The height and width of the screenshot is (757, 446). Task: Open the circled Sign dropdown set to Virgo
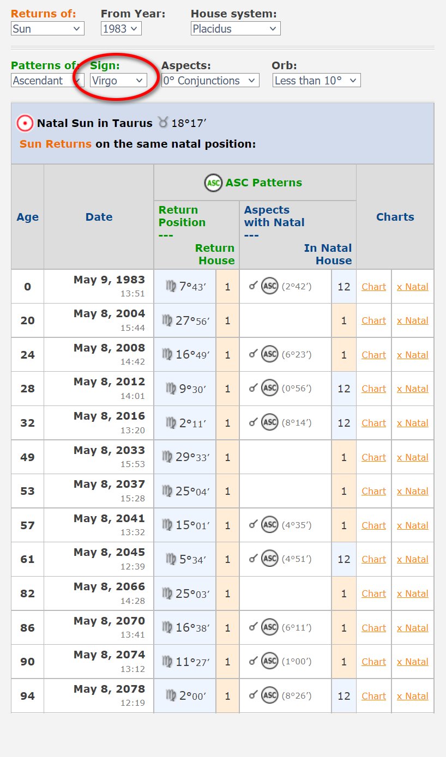pyautogui.click(x=118, y=80)
